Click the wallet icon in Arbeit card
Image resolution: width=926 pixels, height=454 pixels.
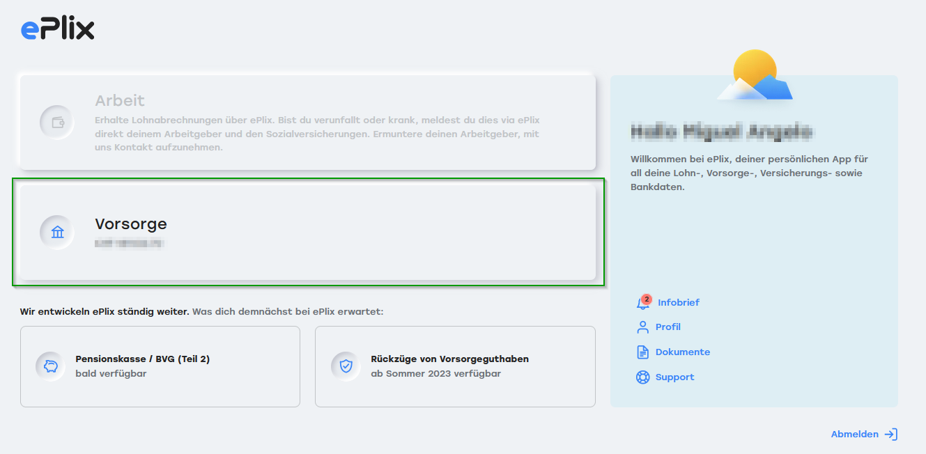click(x=57, y=123)
